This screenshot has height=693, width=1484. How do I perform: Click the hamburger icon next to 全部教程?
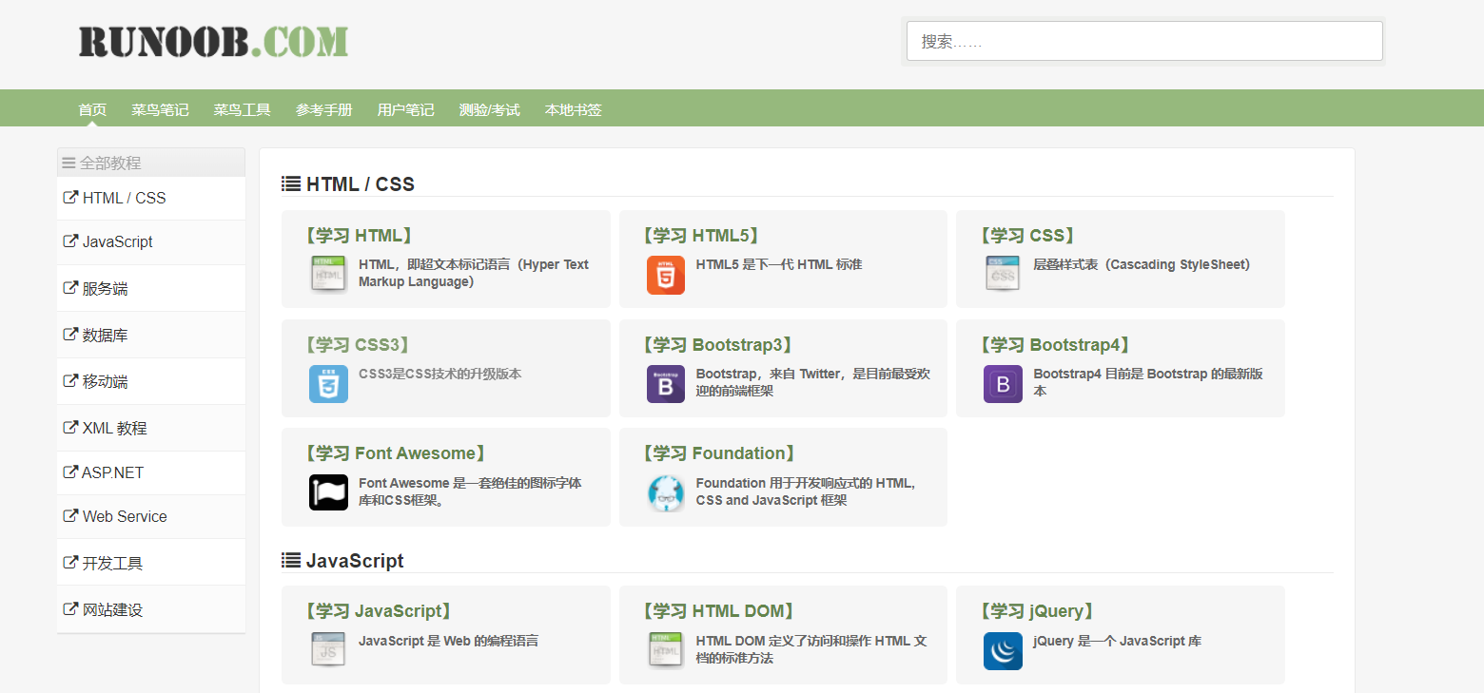coord(68,164)
